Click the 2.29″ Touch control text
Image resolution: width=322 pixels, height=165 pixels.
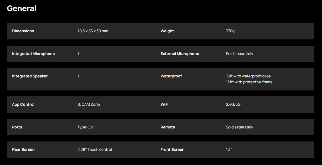(x=95, y=149)
